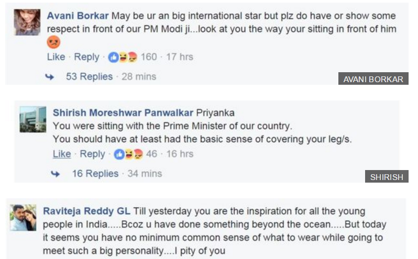This screenshot has width=418, height=259.
Task: View reaction icons on Avani's comment
Action: tap(123, 57)
